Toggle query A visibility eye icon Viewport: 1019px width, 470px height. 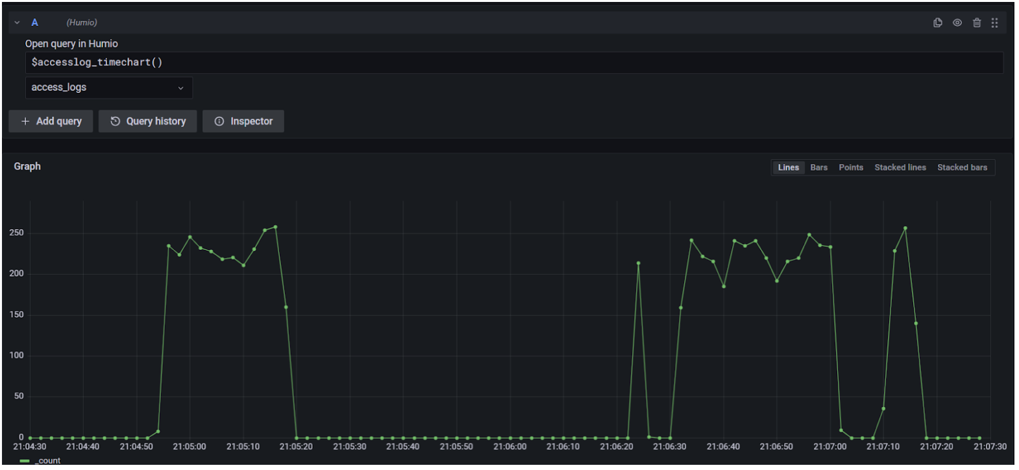point(957,23)
